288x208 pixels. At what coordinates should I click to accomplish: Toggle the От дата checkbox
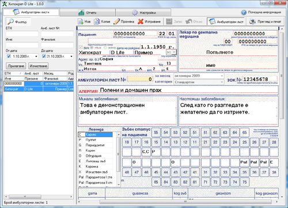(9, 56)
